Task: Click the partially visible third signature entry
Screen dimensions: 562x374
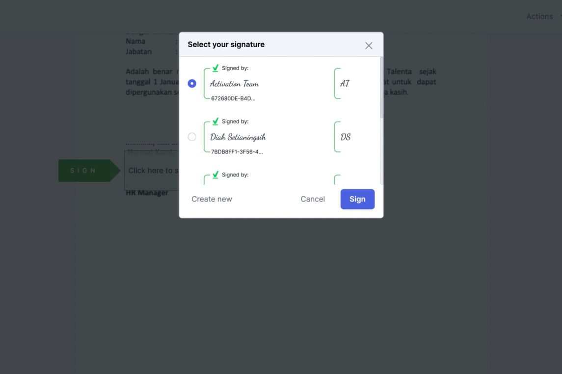Action: click(281, 178)
